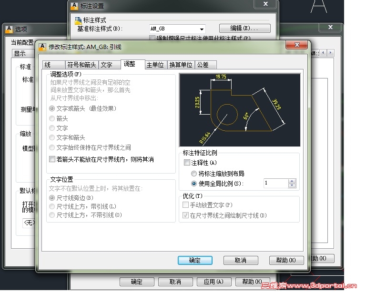The height and width of the screenshot is (292, 366).
Task: Click 帮助 (H) in 标注设置 dialog
Action: point(253,282)
